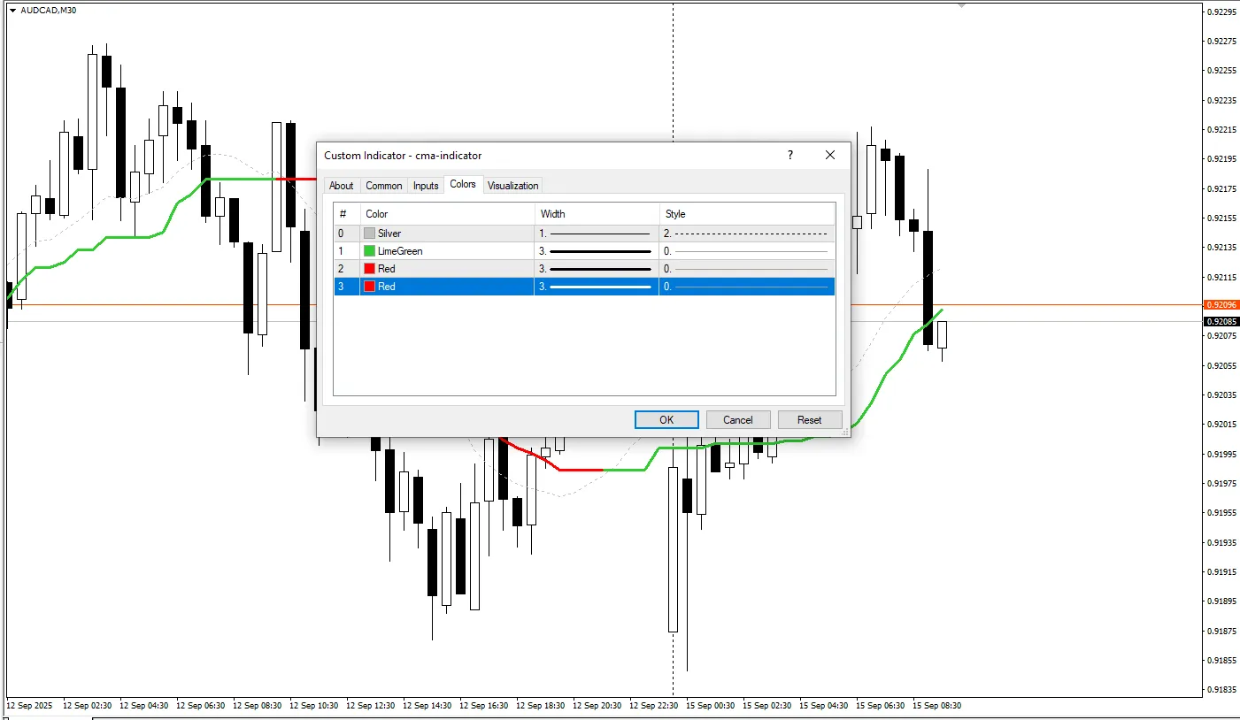Click the Style column header
Screen dimensions: 1240x720
coord(747,214)
